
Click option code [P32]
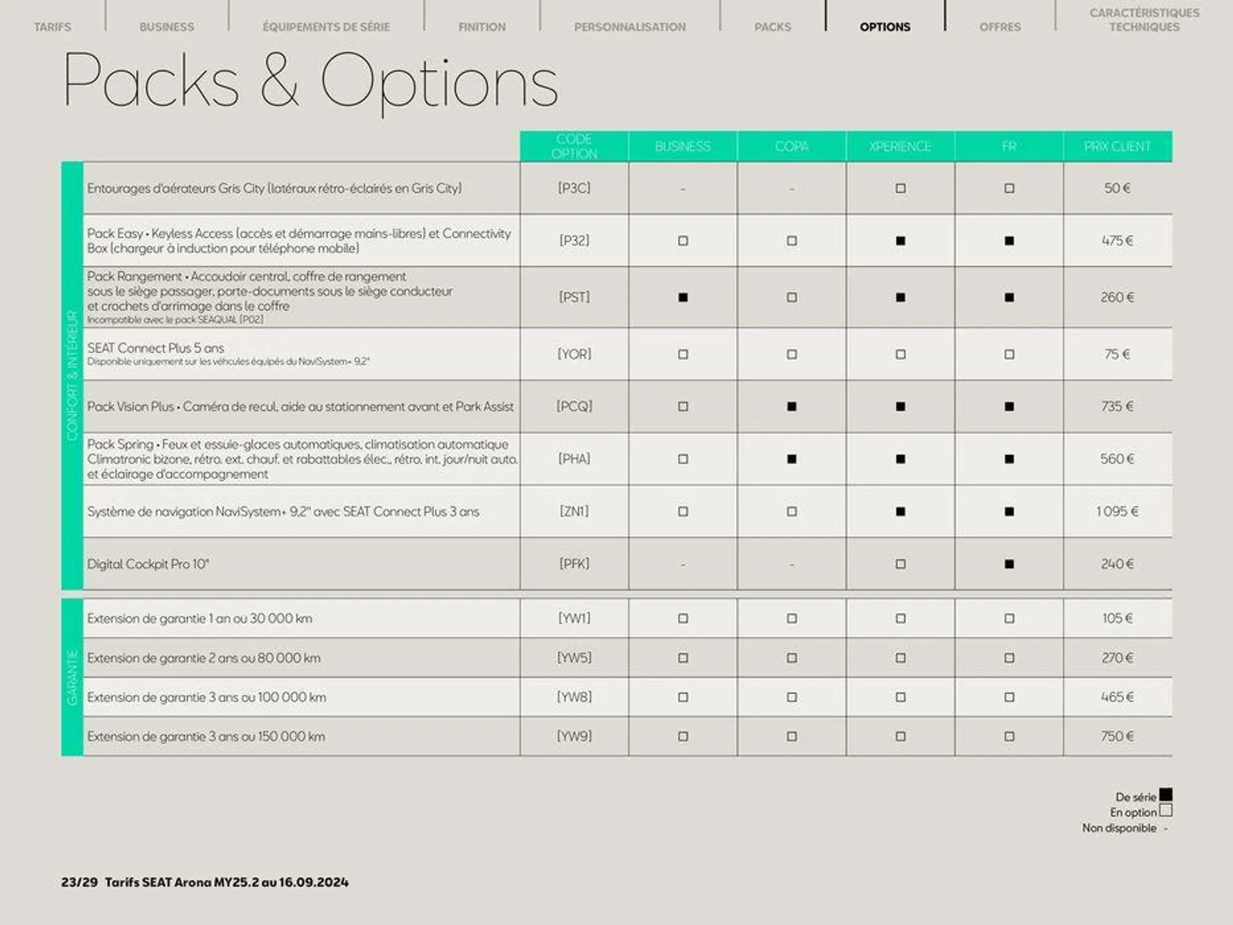(x=574, y=241)
